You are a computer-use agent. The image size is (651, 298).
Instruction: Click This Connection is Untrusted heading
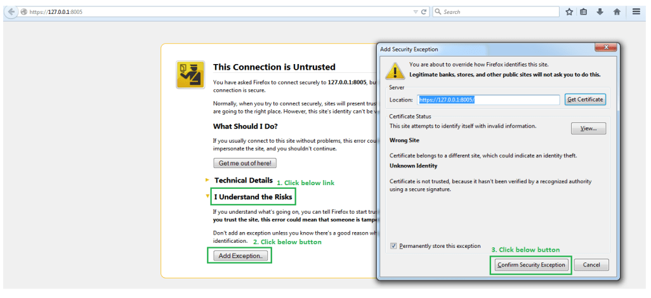[x=274, y=67]
